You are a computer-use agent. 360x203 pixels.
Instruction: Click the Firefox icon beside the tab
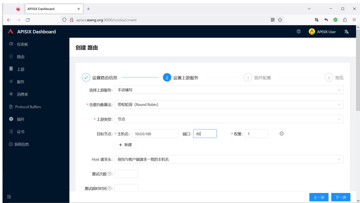click(18, 9)
